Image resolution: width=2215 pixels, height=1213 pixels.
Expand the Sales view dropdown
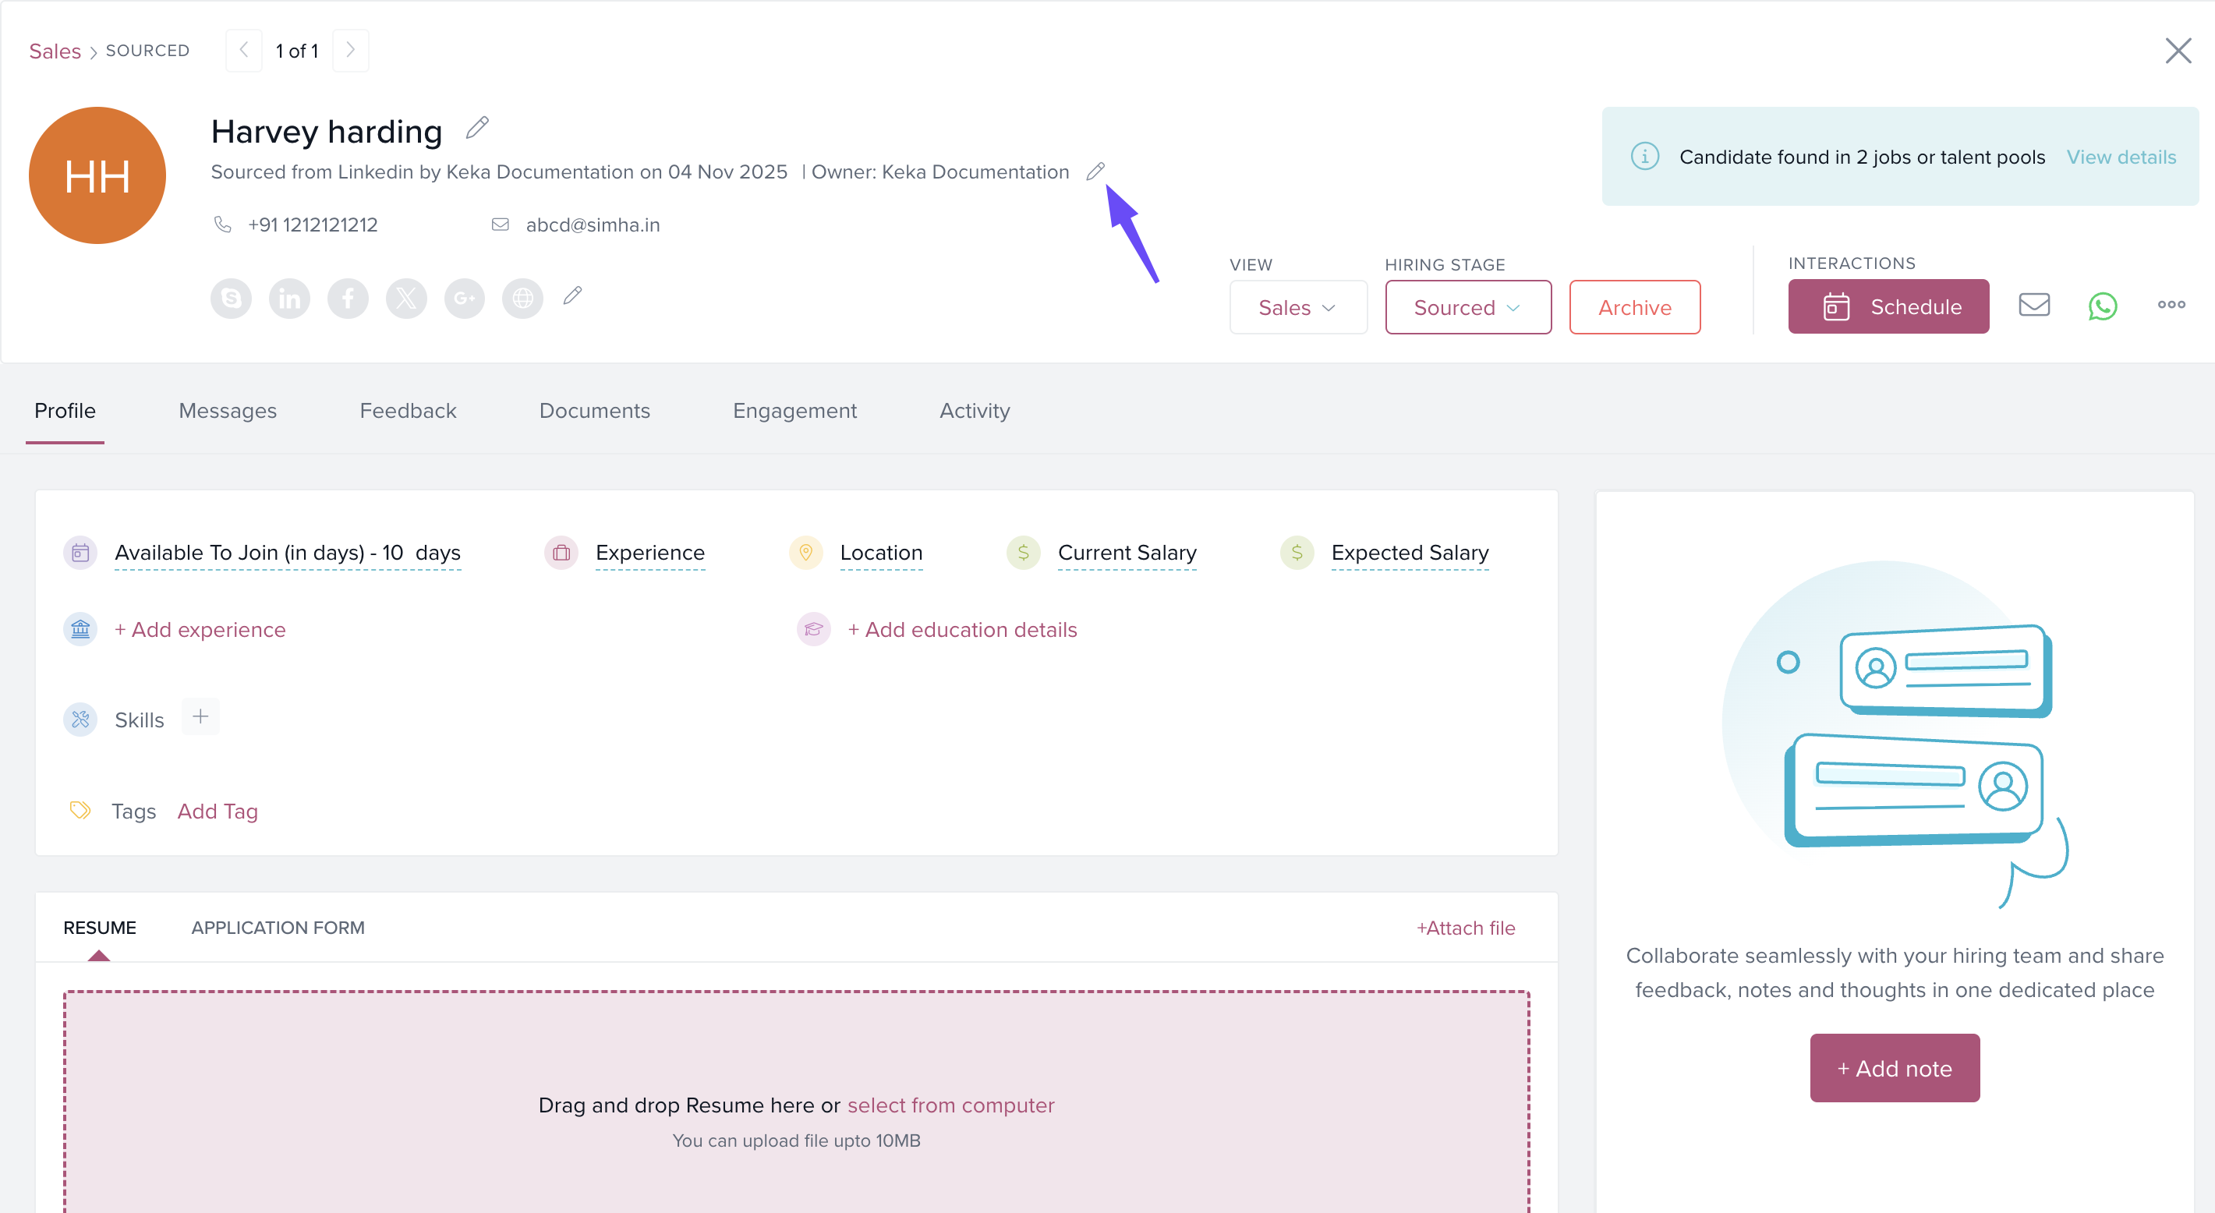[x=1297, y=308]
